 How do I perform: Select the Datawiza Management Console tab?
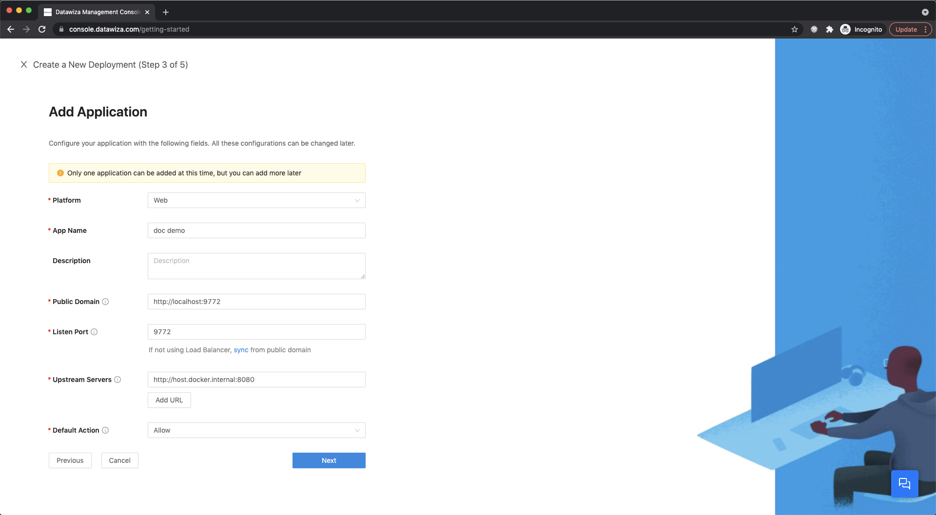97,12
